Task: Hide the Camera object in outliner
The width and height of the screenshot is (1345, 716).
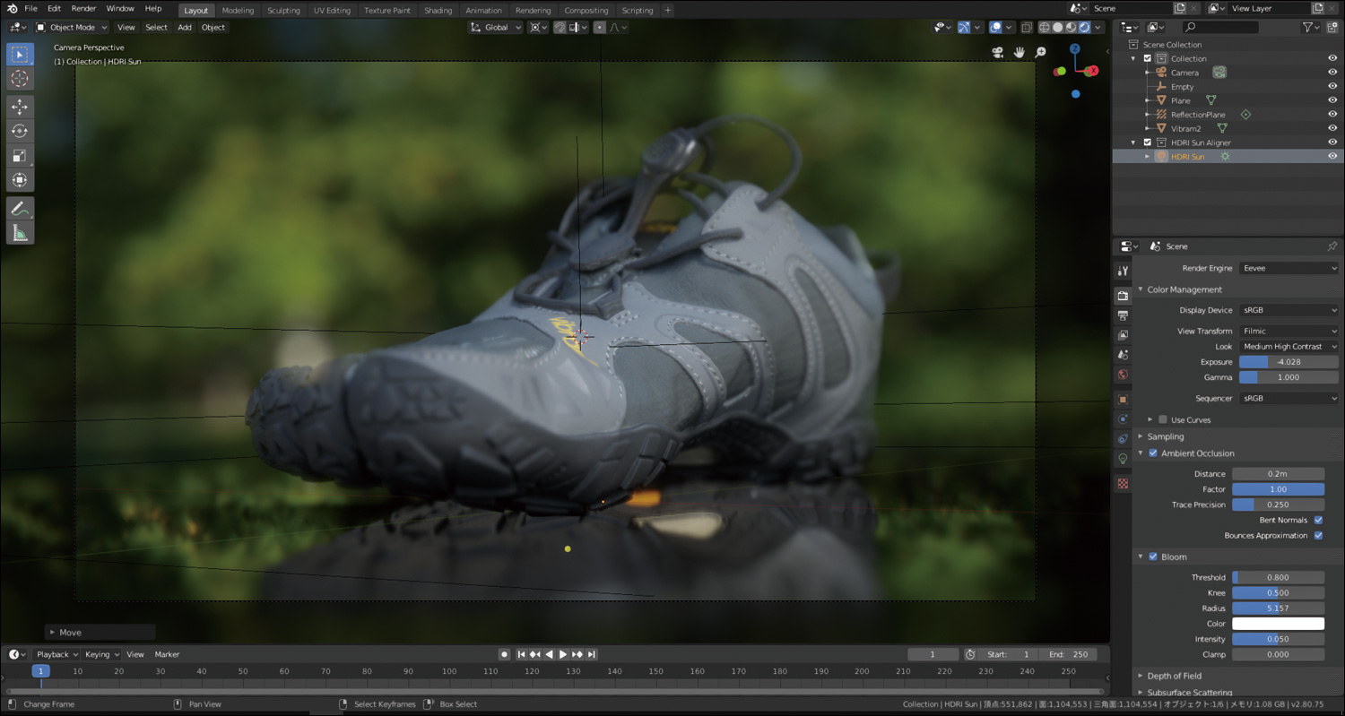Action: [1332, 73]
